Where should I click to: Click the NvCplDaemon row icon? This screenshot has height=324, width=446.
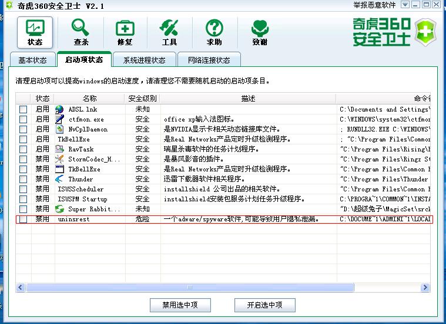tap(59, 129)
